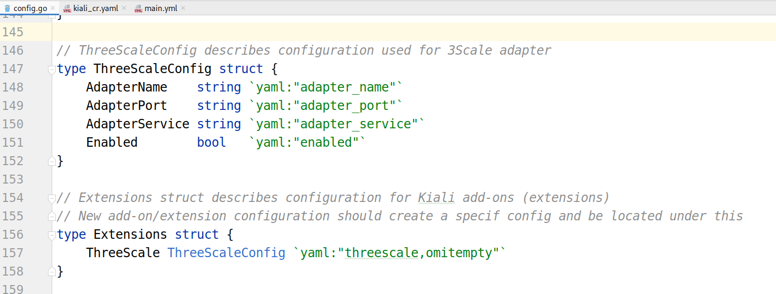Collapse the Extensions struct at line 156
Image resolution: width=776 pixels, height=294 pixels.
(x=52, y=235)
